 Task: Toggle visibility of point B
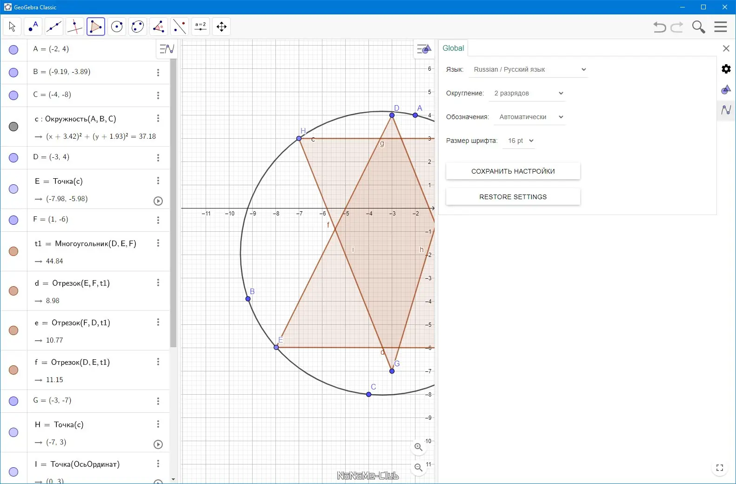coord(14,73)
